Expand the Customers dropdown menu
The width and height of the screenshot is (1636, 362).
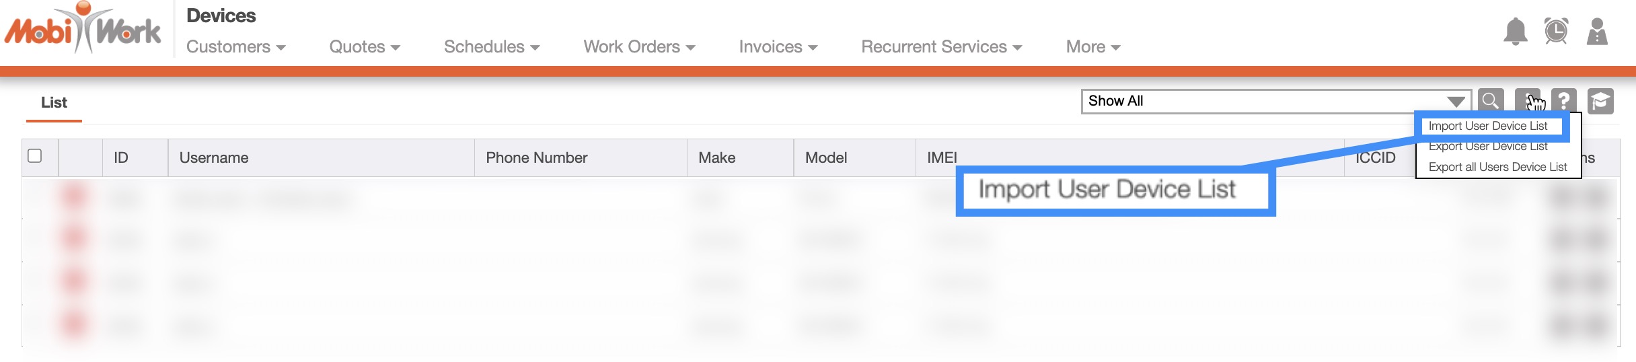coord(235,46)
